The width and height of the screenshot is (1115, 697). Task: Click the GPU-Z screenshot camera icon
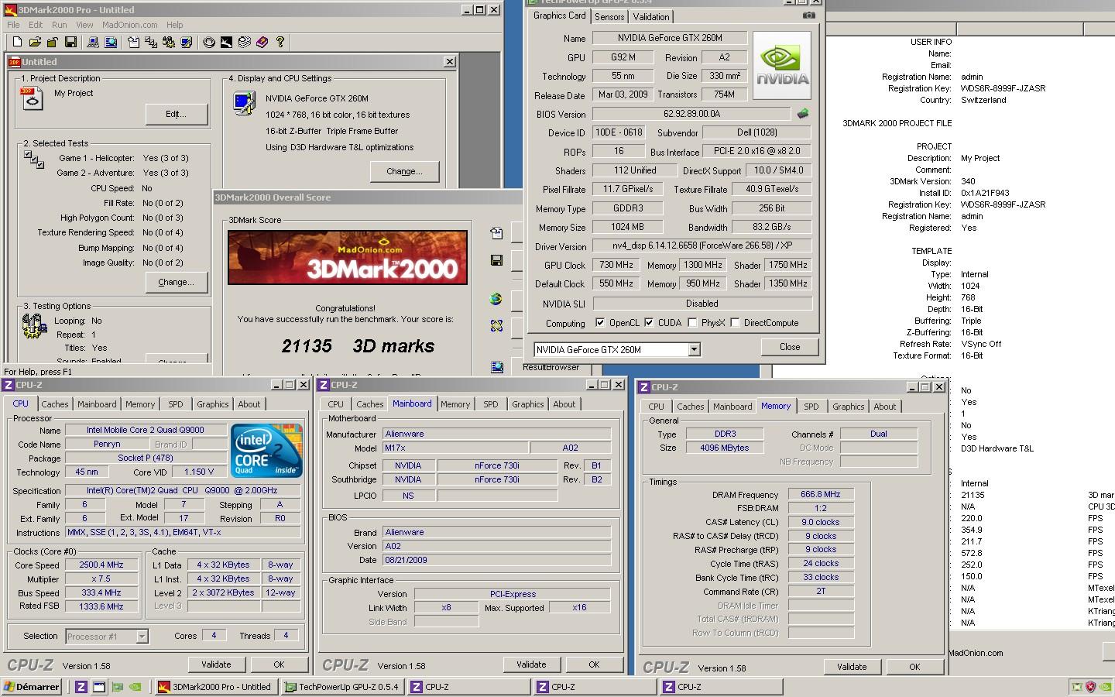pos(809,15)
